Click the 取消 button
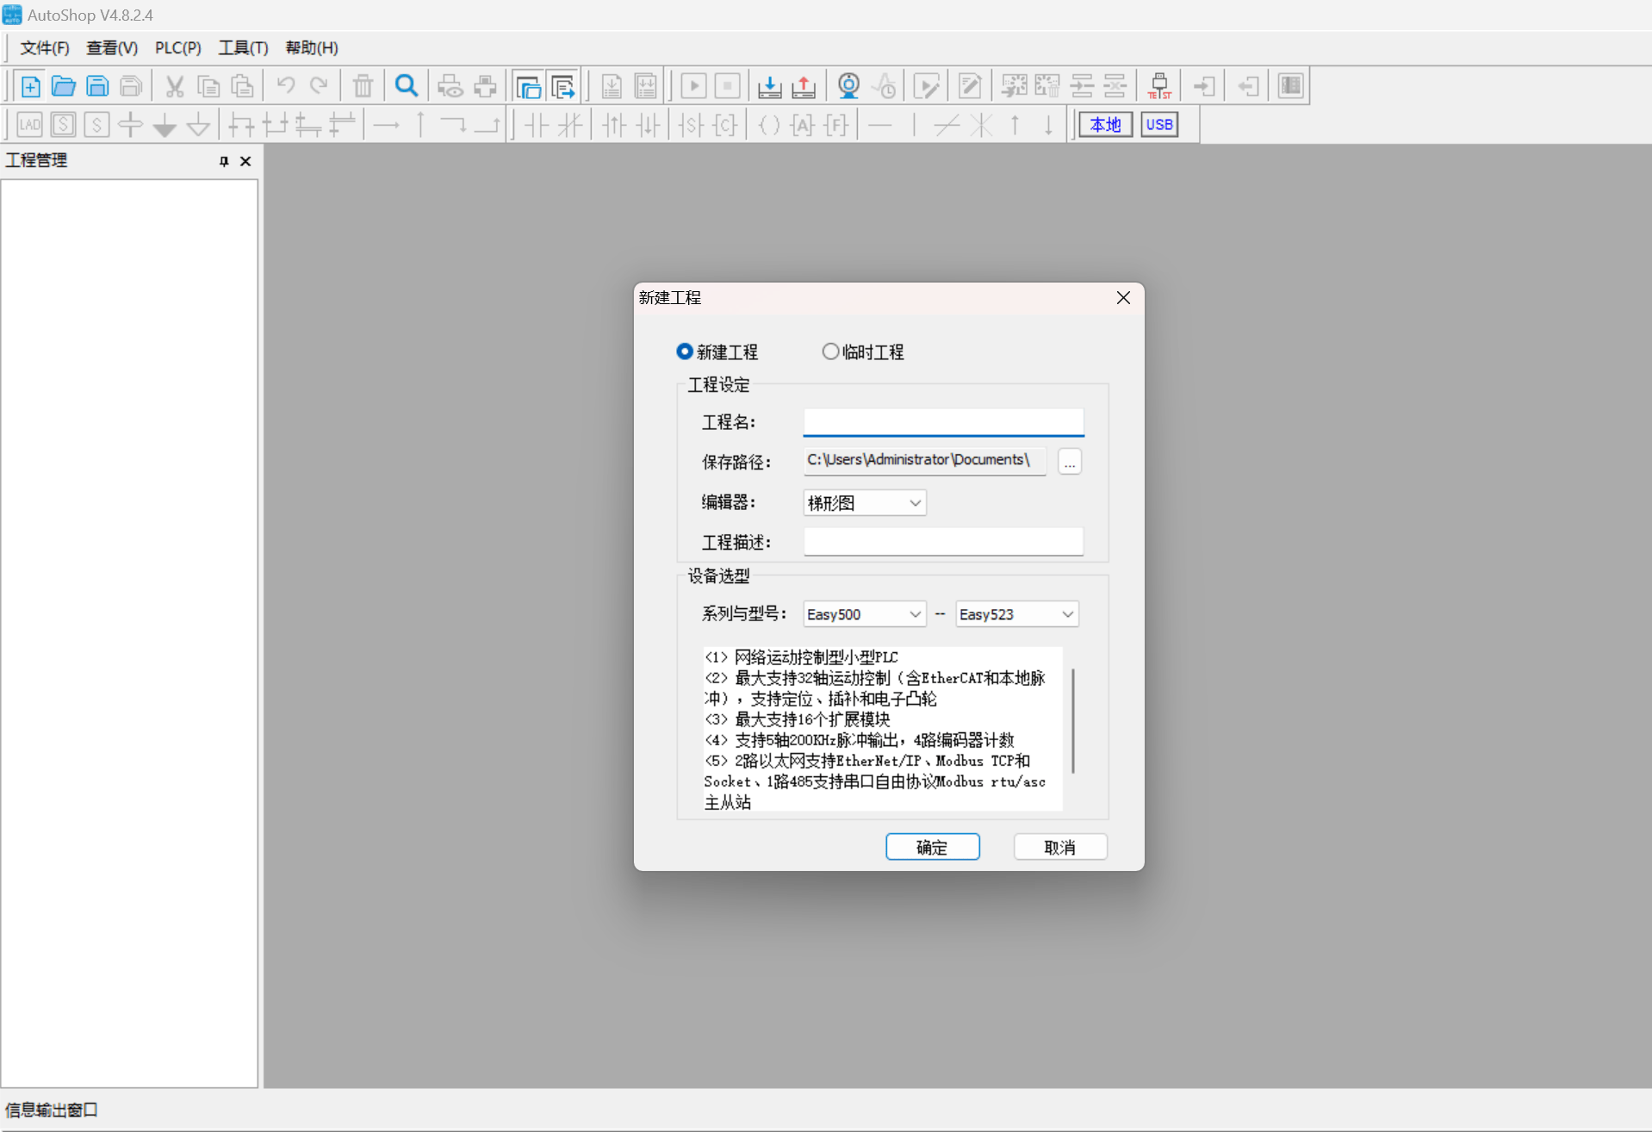1652x1132 pixels. point(1060,847)
